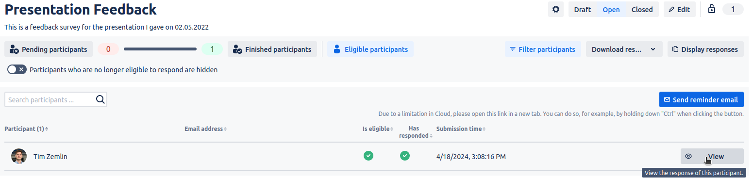The width and height of the screenshot is (753, 178).
Task: Click the participants progress bar
Action: coord(160,49)
